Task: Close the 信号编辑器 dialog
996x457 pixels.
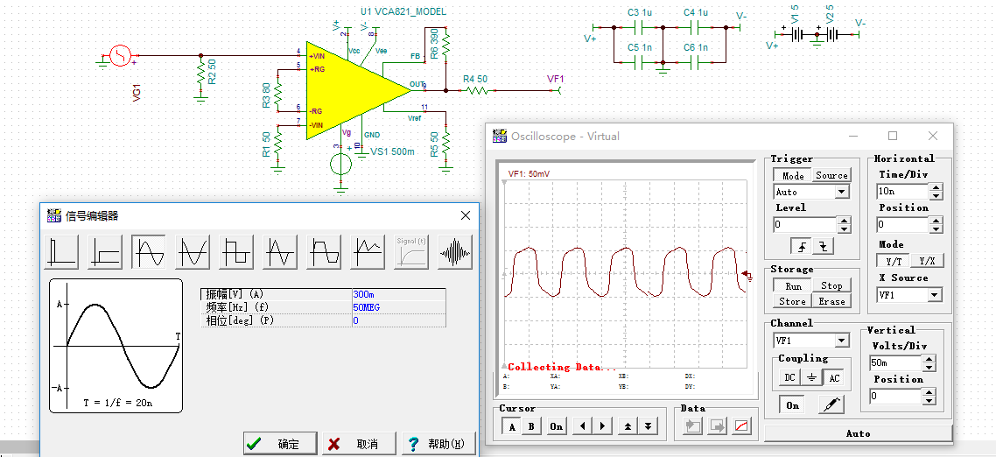Action: point(465,216)
